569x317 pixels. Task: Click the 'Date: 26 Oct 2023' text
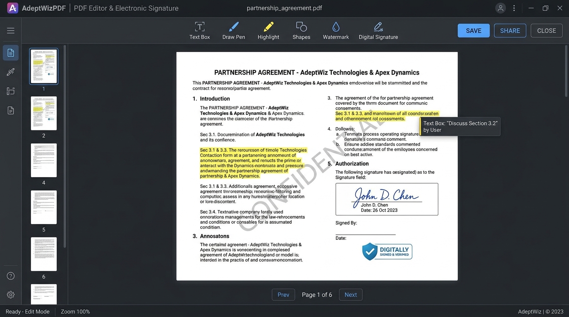tap(379, 210)
